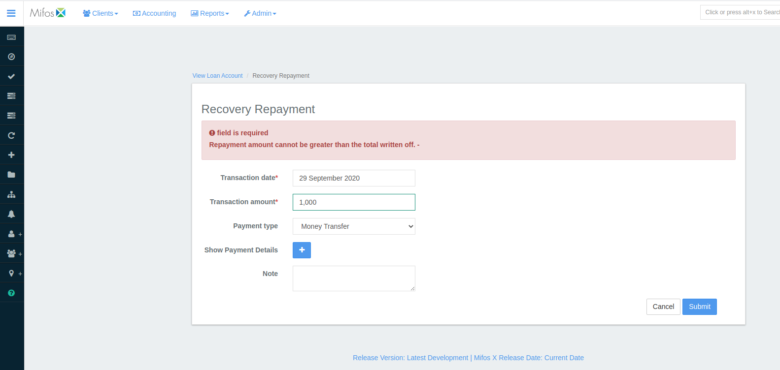Click the compass navigation sidebar icon
This screenshot has width=780, height=370.
11,57
